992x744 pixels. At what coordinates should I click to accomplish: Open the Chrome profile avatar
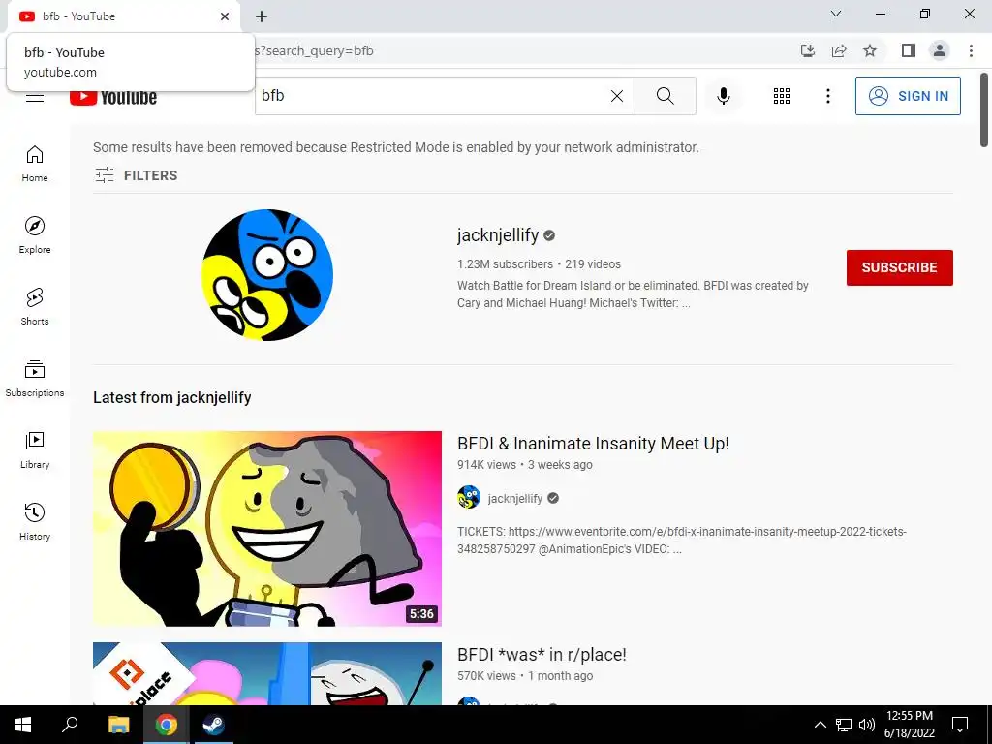pos(940,50)
